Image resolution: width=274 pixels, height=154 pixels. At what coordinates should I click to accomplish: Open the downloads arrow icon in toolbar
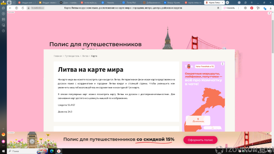coord(270,8)
